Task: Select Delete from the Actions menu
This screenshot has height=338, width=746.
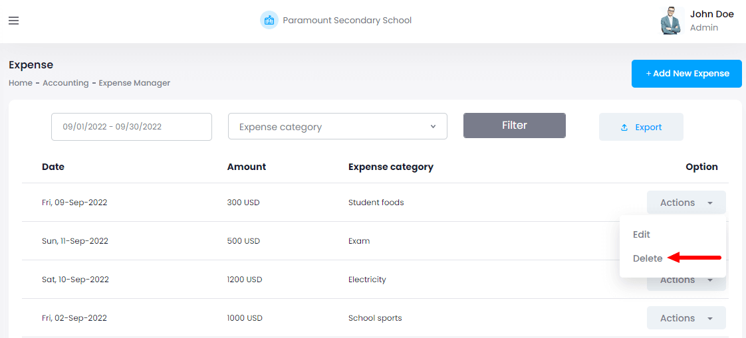Action: click(647, 258)
